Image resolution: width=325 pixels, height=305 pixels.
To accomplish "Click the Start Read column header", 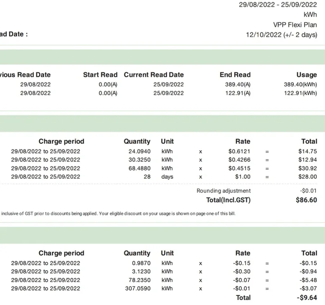I will click(x=100, y=75).
